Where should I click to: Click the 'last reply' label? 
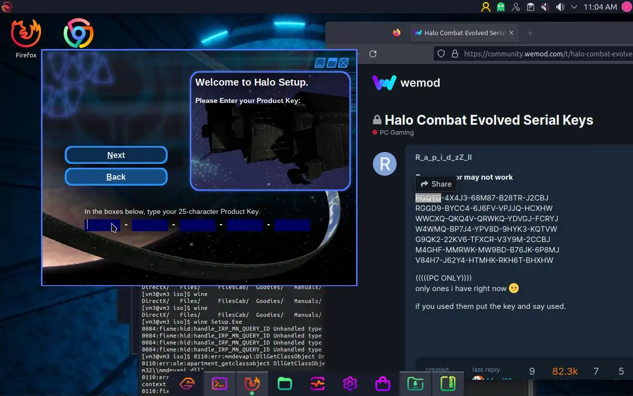(x=486, y=369)
